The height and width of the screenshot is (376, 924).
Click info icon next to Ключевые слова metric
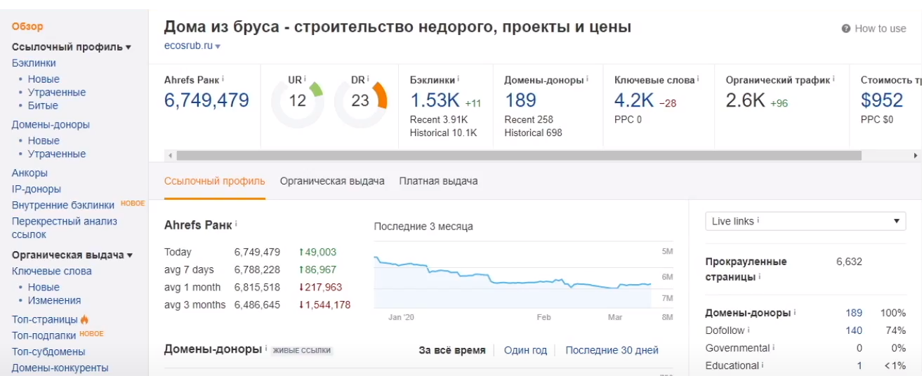698,79
